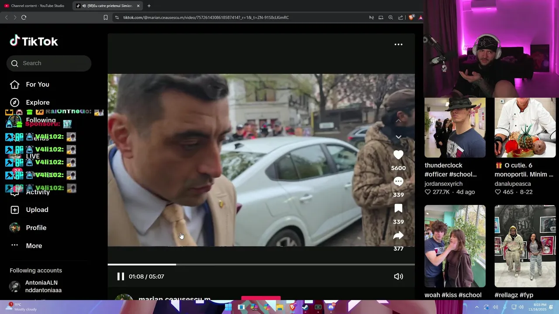Bookmark this page in address bar
The image size is (559, 314).
click(x=106, y=17)
